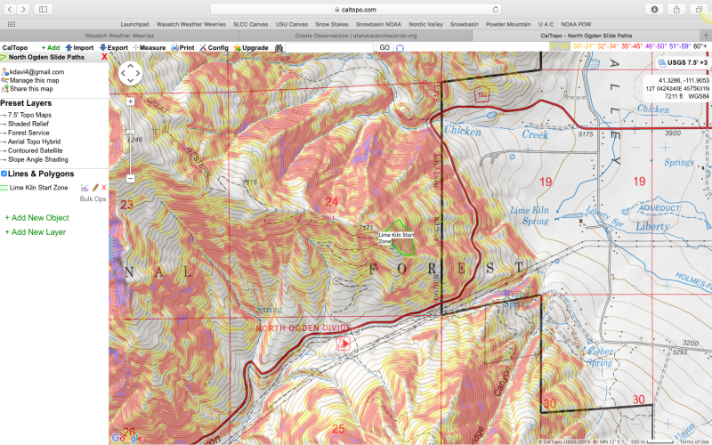The width and height of the screenshot is (712, 445).
Task: Open elevation profile for Lime Kiln Start Zone
Action: click(x=85, y=188)
